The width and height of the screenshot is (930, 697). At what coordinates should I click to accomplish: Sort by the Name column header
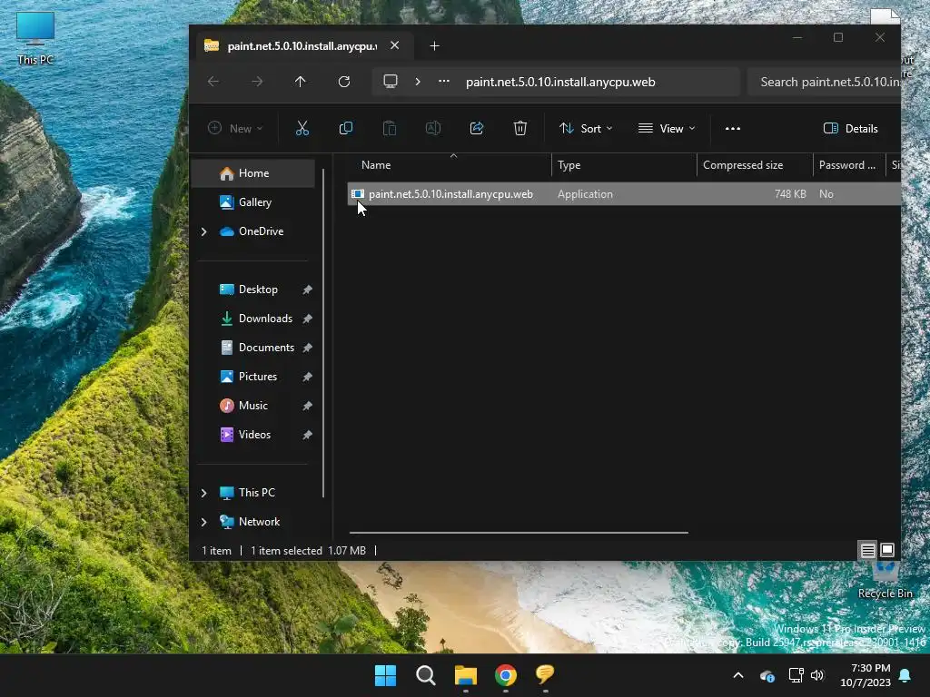[x=450, y=165]
